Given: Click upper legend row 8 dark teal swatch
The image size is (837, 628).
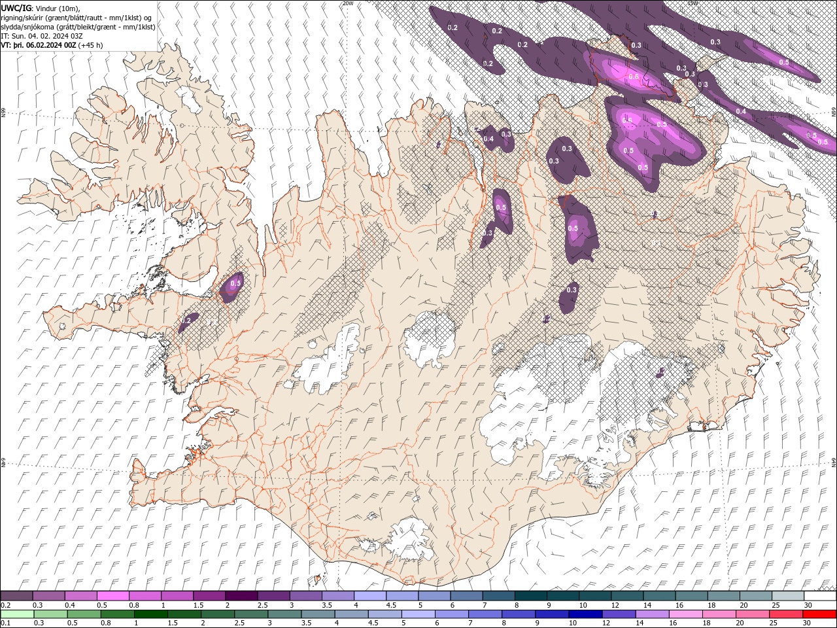Looking at the screenshot, I should point(530,596).
